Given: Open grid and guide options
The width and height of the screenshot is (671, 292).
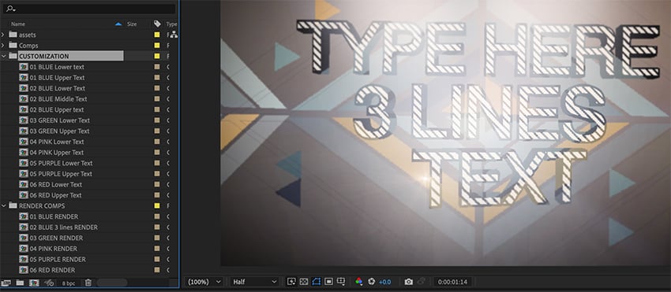Looking at the screenshot, I should point(341,281).
